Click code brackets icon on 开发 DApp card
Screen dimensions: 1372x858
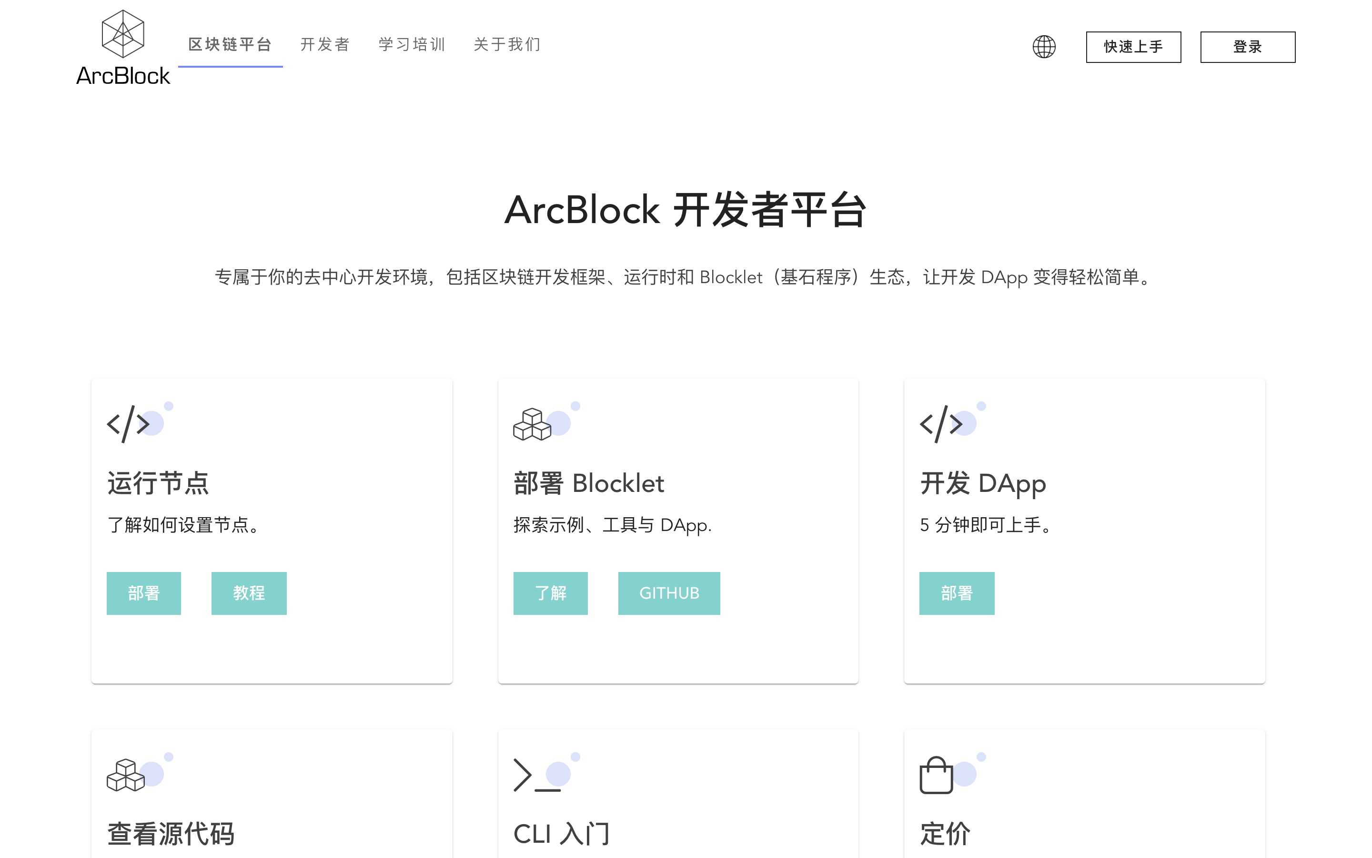941,424
